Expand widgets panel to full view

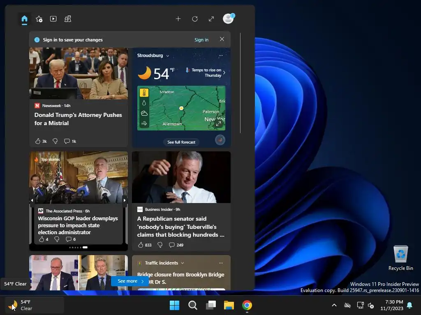[211, 19]
